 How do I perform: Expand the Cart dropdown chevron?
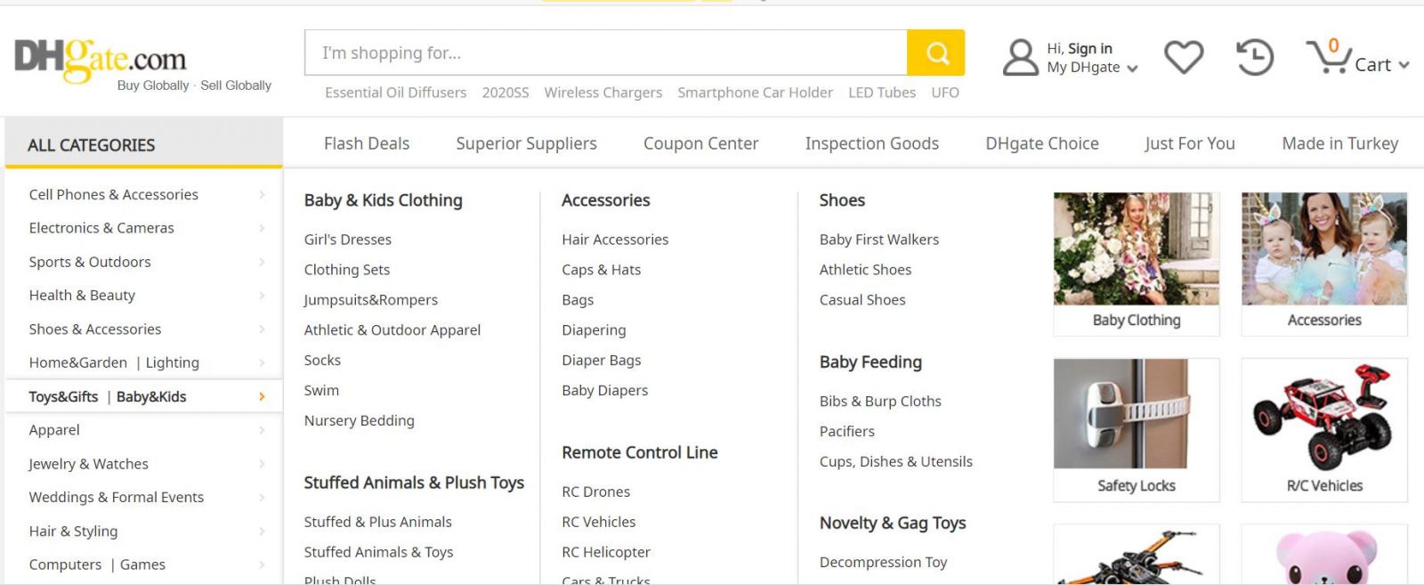1404,65
